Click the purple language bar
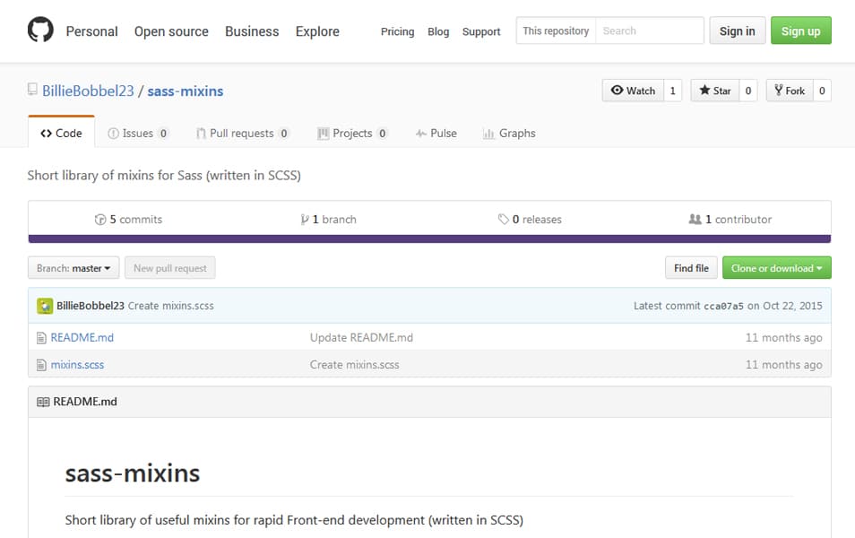Screen dimensions: 855x538 [x=429, y=239]
